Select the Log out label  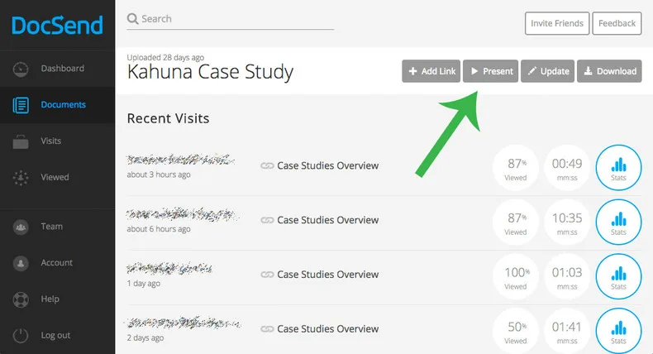pos(55,335)
